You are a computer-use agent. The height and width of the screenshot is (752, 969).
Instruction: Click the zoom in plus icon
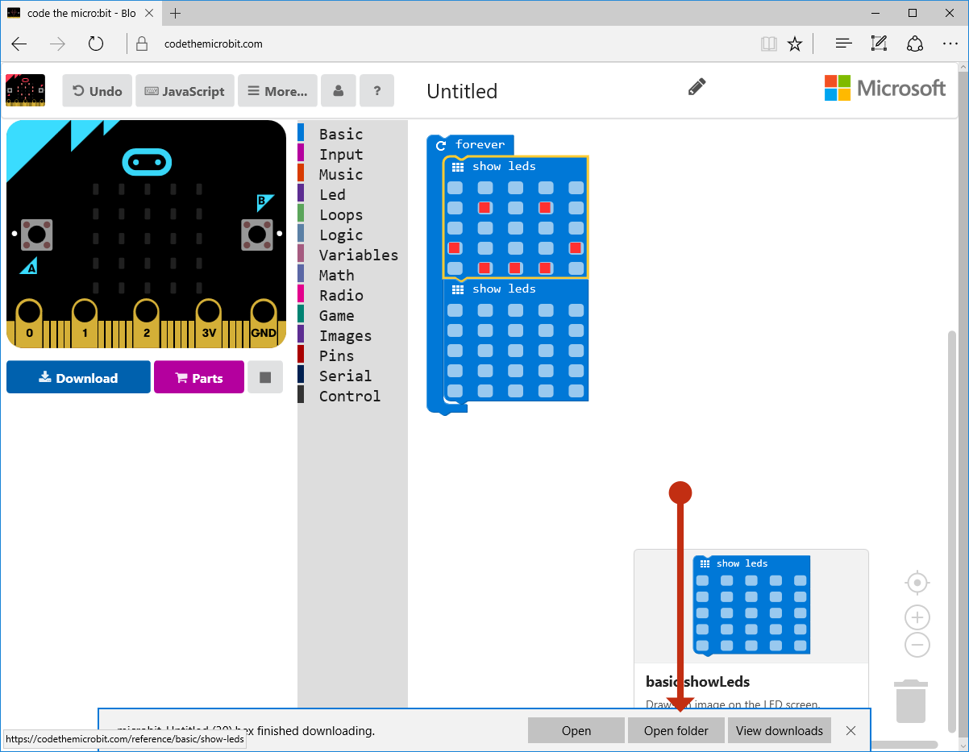click(917, 617)
